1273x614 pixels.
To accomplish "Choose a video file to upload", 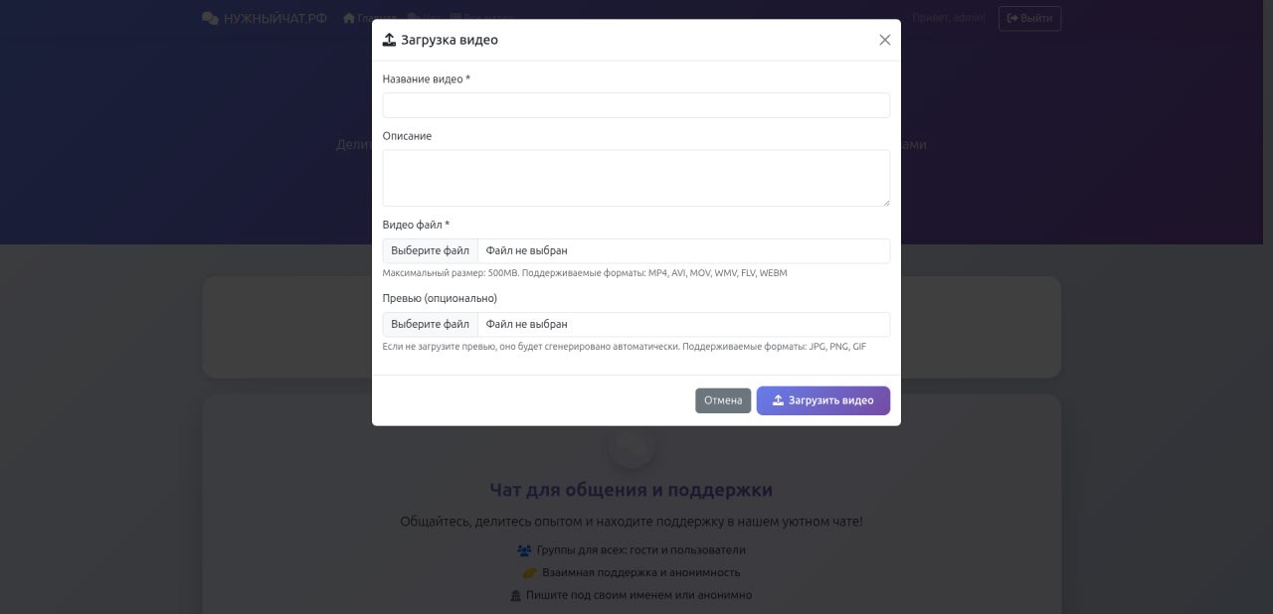I will click(430, 251).
